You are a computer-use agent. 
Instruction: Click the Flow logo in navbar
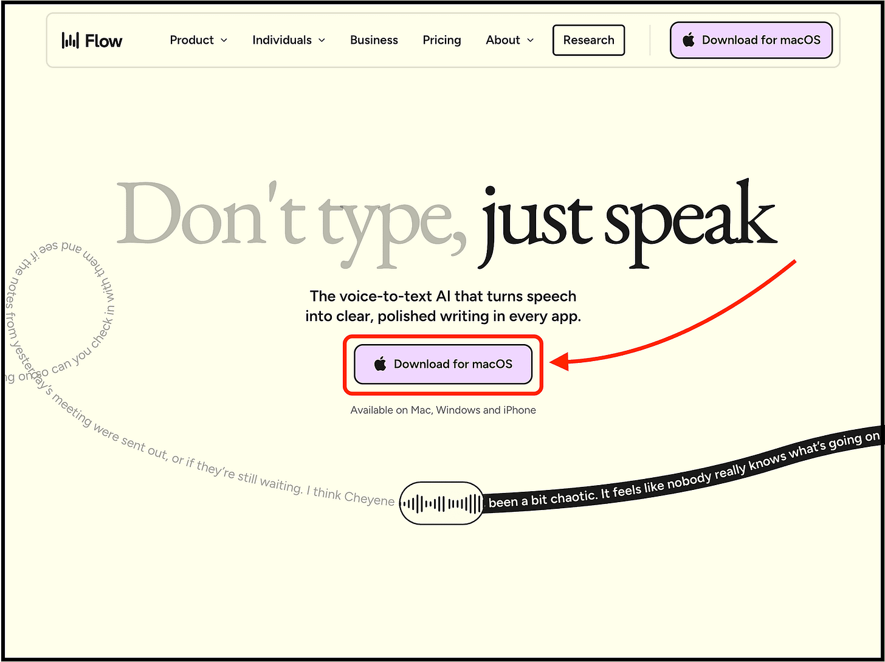92,41
